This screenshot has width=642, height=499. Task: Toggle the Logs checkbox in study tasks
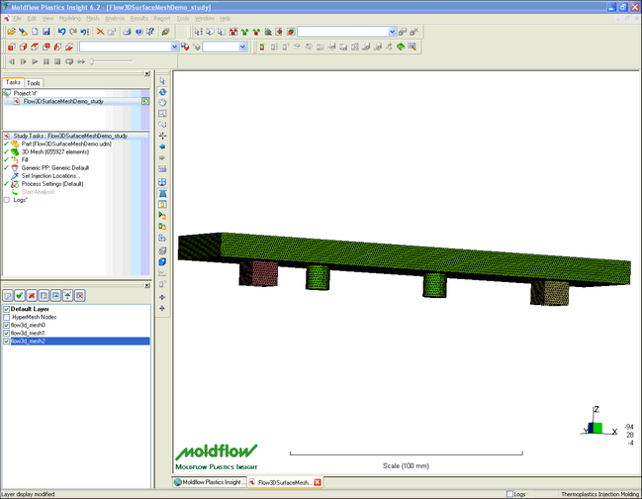tap(8, 199)
